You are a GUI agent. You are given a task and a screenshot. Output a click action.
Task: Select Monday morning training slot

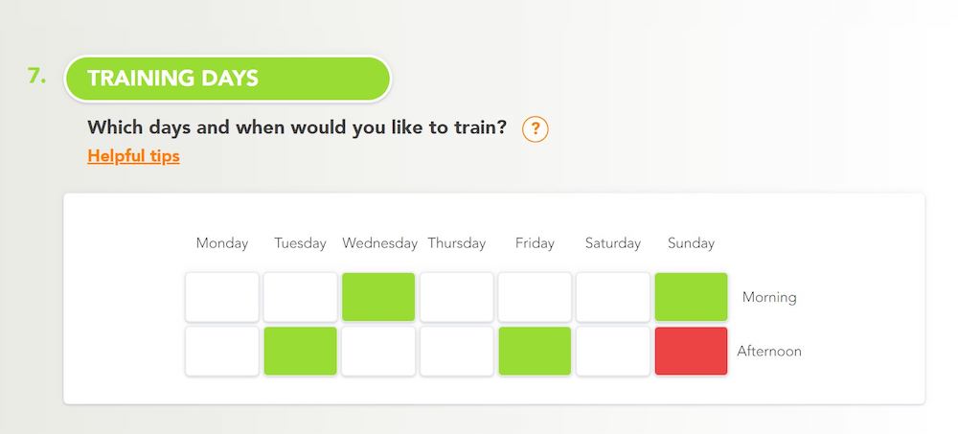tap(222, 297)
